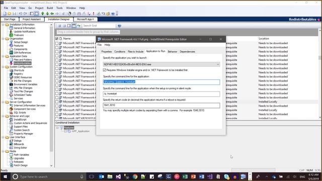Image resolution: width=322 pixels, height=181 pixels.
Task: Open Setup Design view
Action: pos(21,42)
